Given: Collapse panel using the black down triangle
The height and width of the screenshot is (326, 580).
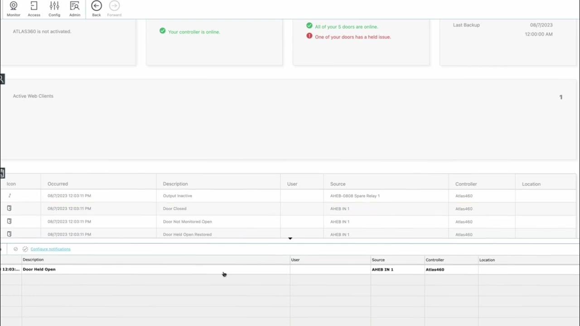Looking at the screenshot, I should tap(290, 238).
